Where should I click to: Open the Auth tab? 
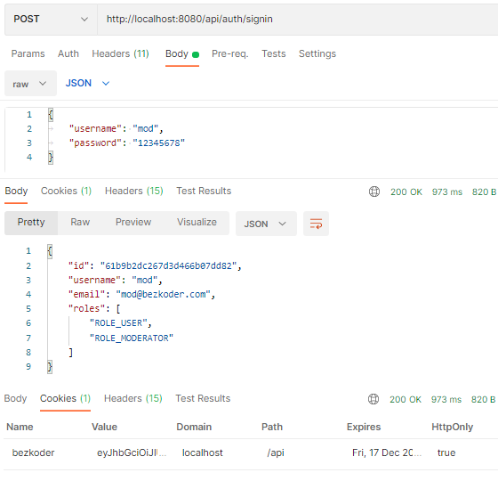(68, 53)
